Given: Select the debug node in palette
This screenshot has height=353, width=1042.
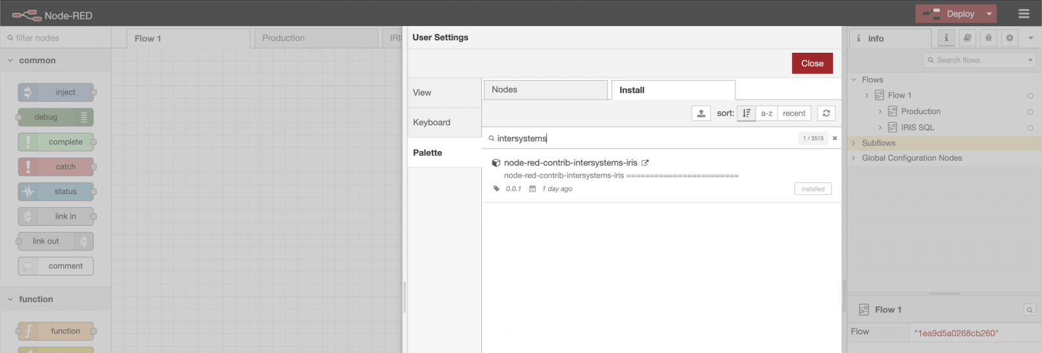Looking at the screenshot, I should click(x=56, y=117).
